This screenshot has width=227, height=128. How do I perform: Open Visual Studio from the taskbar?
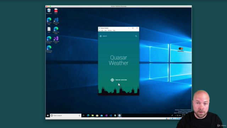pyautogui.click(x=106, y=116)
